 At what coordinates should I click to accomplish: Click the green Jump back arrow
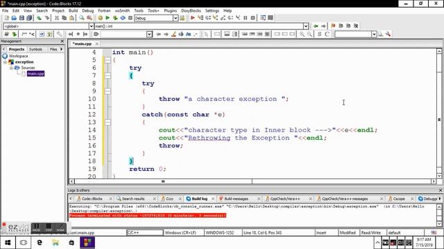(316, 26)
